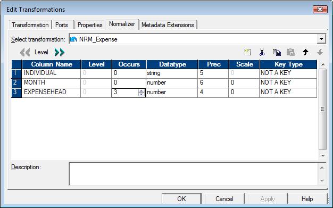Image resolution: width=333 pixels, height=208 pixels.
Task: Click the Prec value 6 for MONTH
Action: (213, 82)
